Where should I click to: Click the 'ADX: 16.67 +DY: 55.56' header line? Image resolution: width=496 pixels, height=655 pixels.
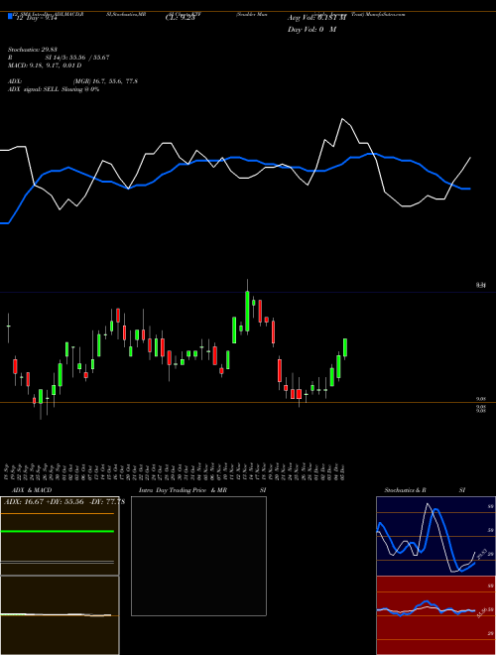(x=44, y=502)
